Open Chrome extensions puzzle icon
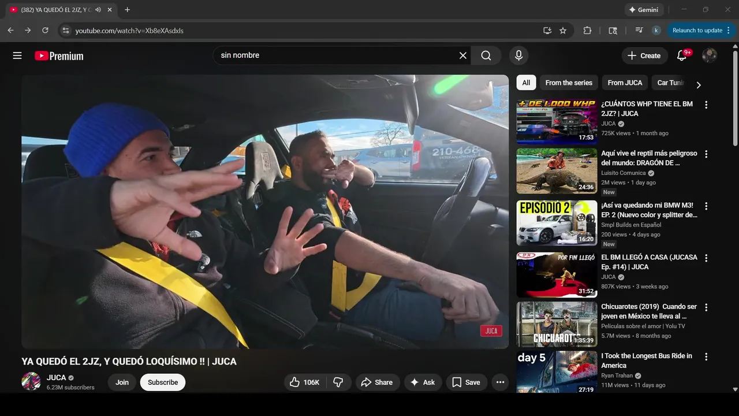Image resolution: width=739 pixels, height=416 pixels. click(x=587, y=31)
